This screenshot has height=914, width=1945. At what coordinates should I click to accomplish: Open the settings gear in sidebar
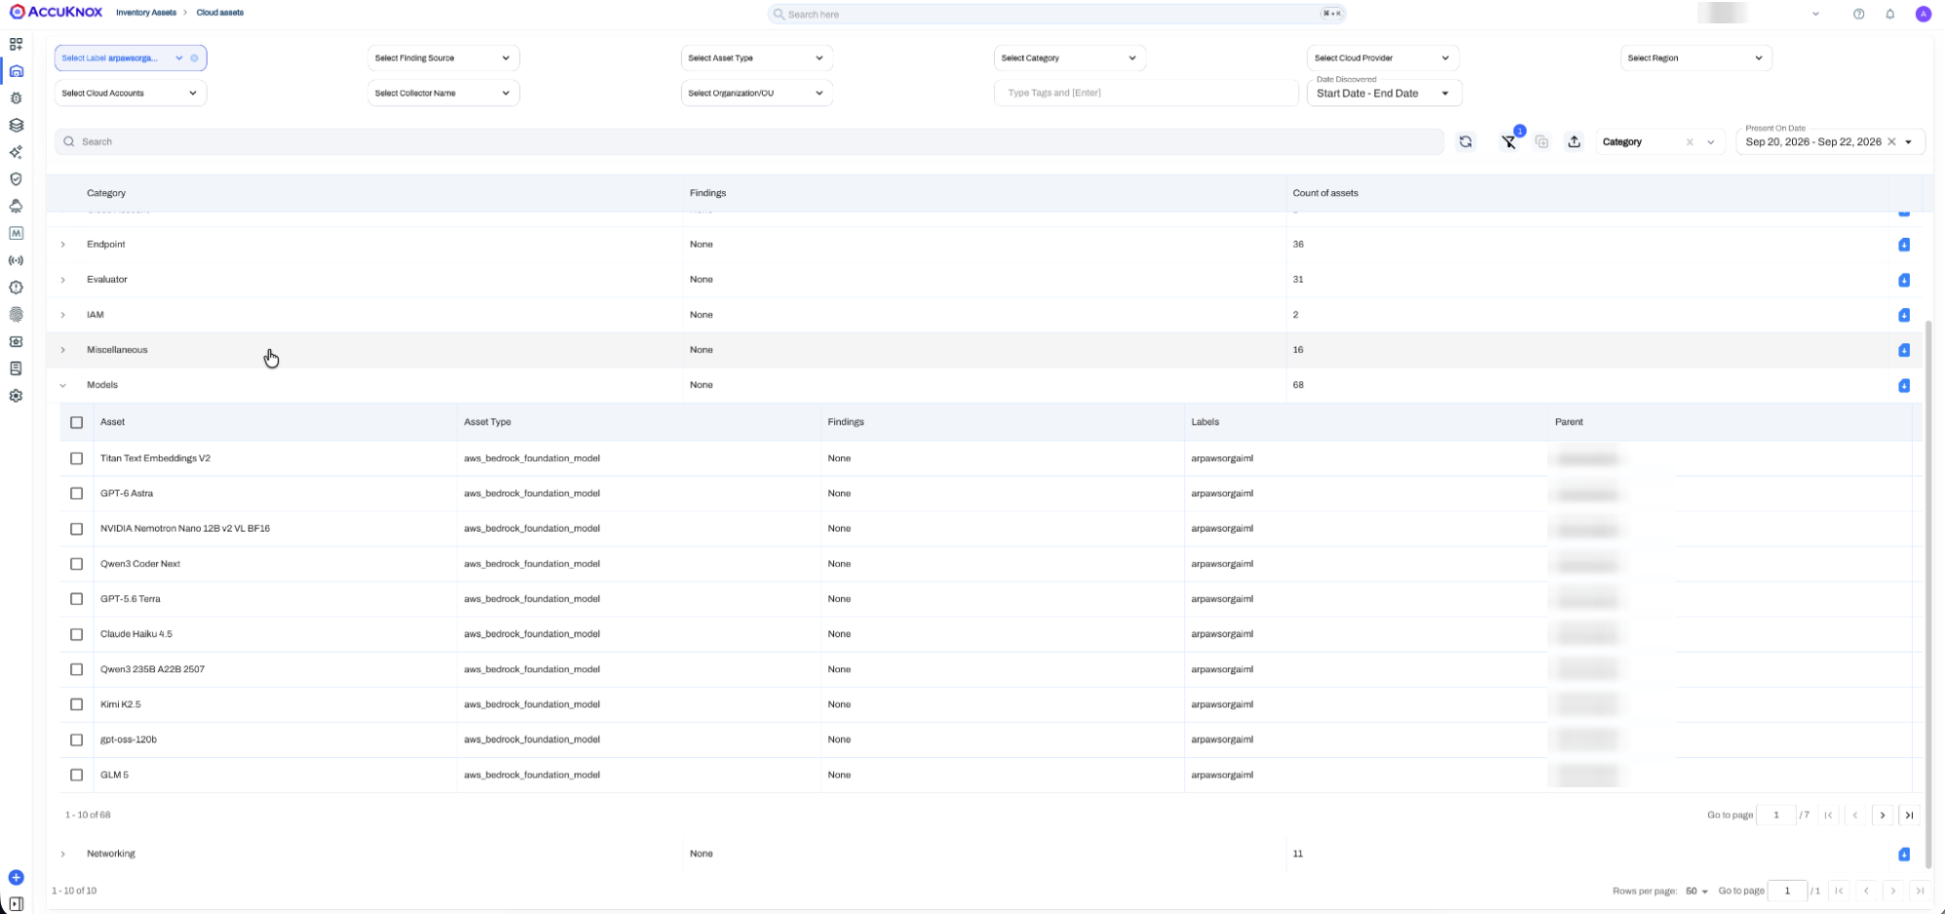coord(16,396)
